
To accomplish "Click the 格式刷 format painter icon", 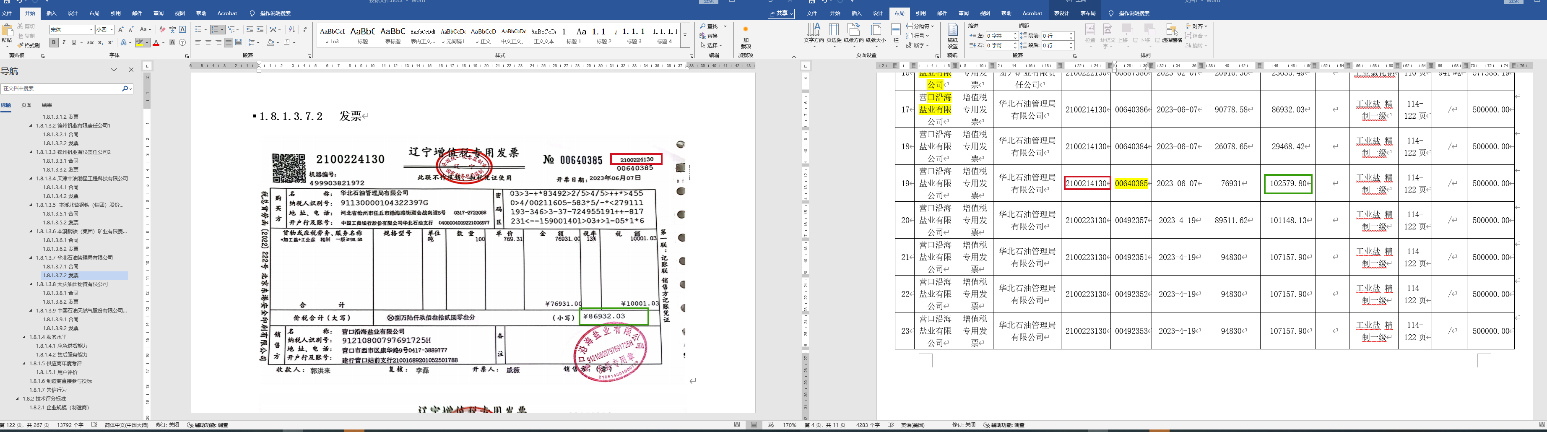I will [x=28, y=45].
